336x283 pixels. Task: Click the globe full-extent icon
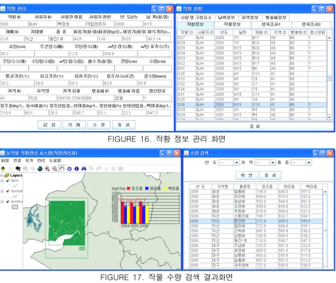40,169
